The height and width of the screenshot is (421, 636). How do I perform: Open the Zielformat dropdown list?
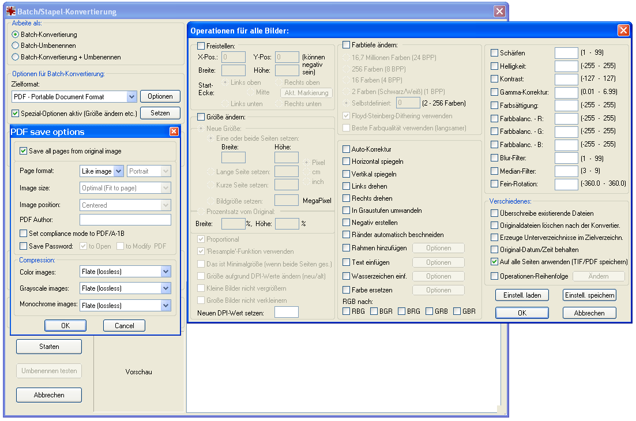click(131, 96)
